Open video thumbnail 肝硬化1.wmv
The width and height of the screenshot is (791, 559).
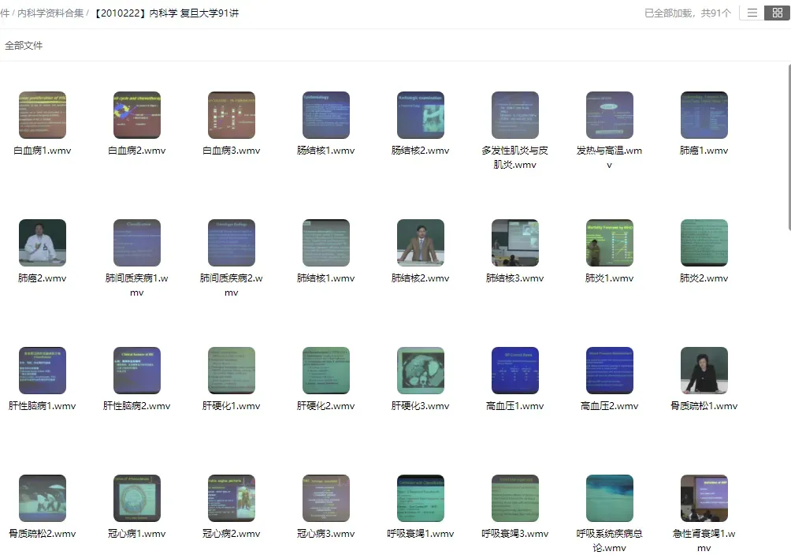point(232,371)
